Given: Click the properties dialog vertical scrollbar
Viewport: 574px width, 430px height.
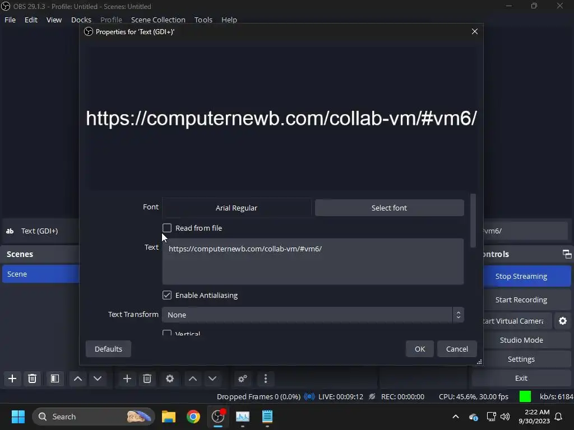Looking at the screenshot, I should coord(473,221).
